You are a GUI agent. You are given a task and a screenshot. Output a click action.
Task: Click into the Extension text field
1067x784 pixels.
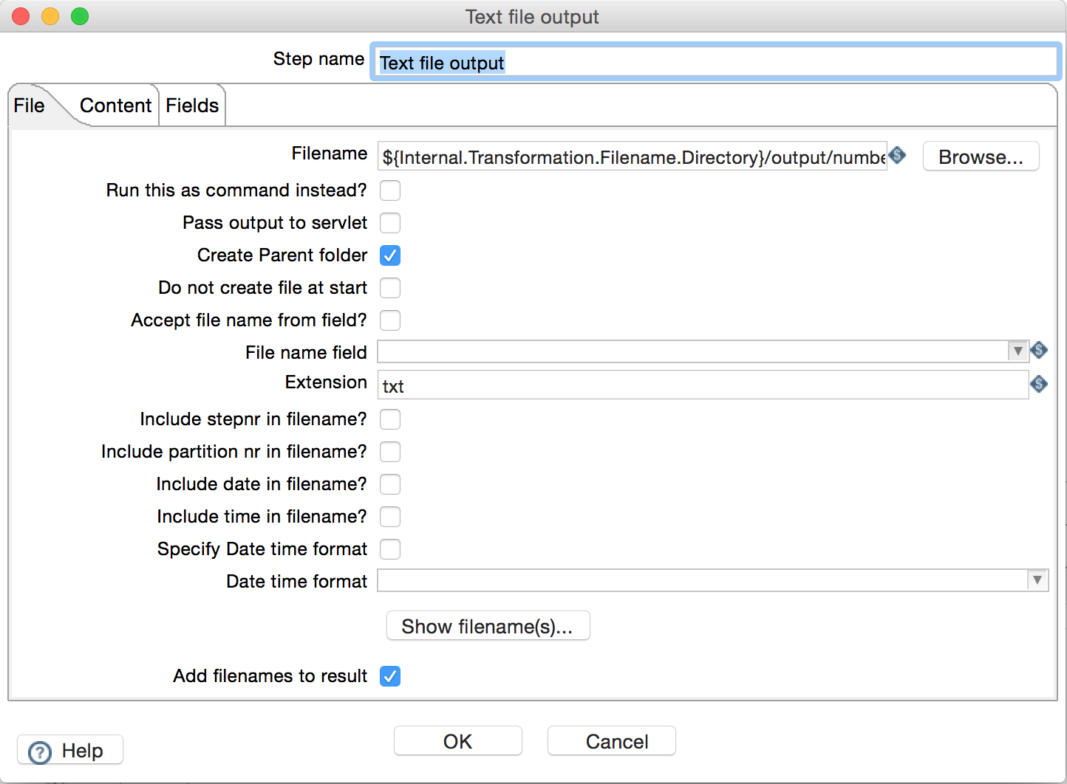(x=702, y=385)
